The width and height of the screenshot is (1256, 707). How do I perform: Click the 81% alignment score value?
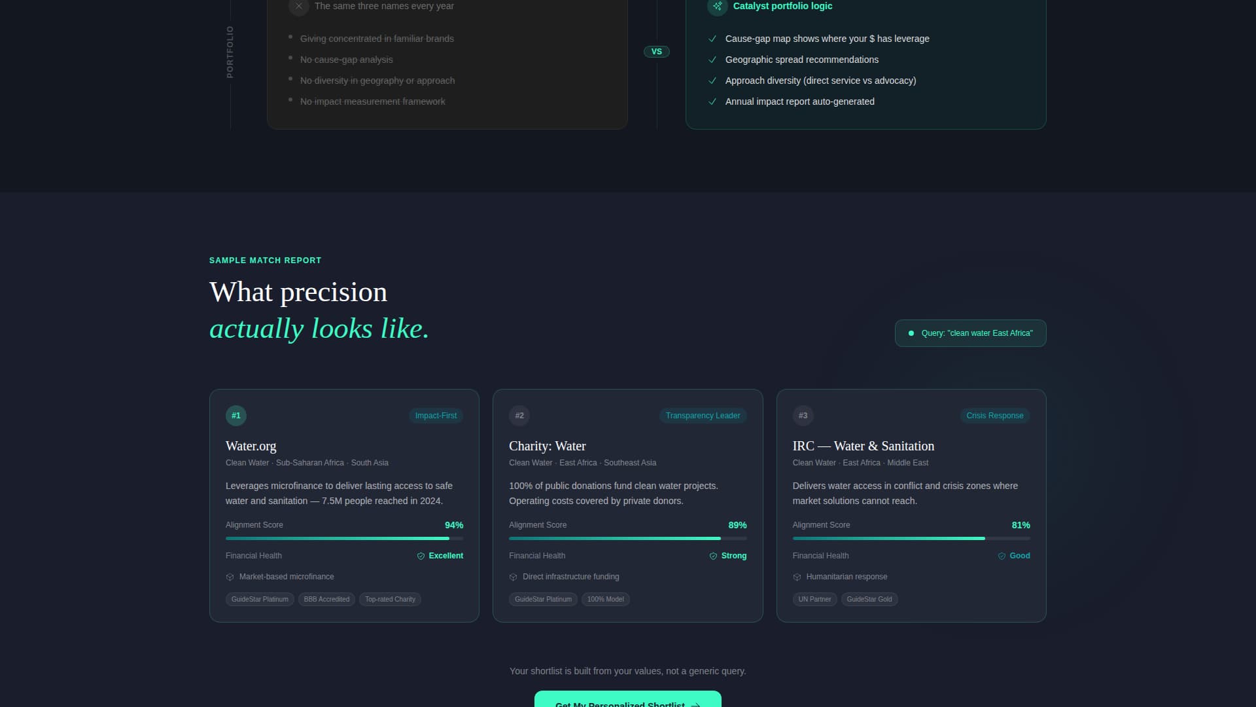point(1021,526)
